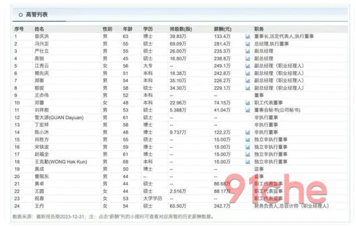Click chart icon in 肖胜方 row

[248, 140]
